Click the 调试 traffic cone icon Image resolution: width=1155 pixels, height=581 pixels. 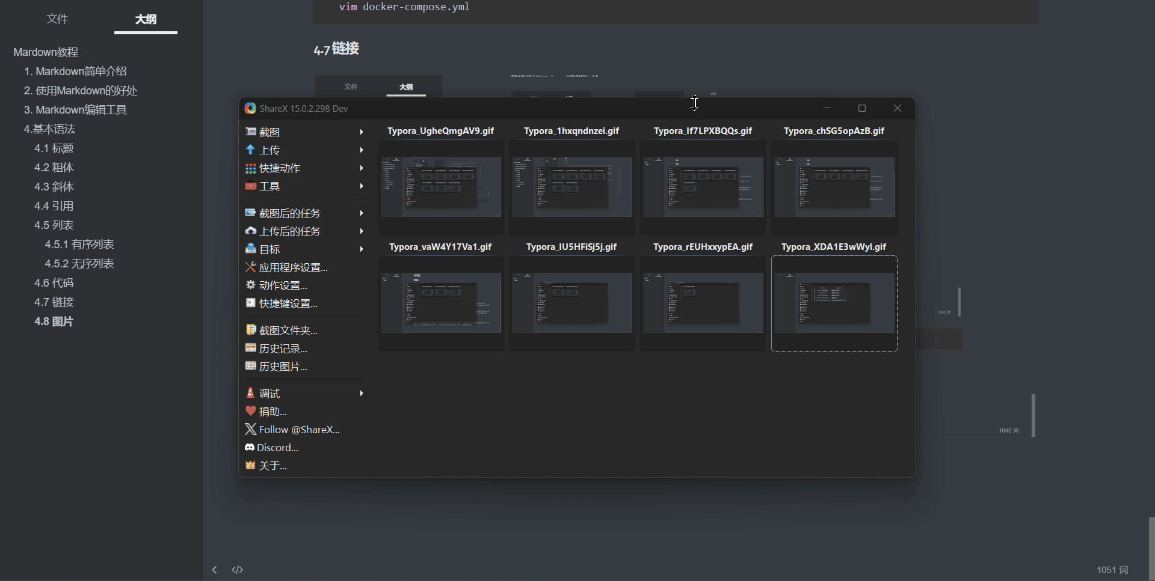pyautogui.click(x=251, y=393)
